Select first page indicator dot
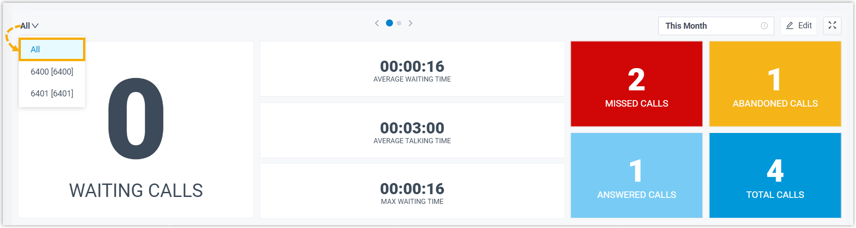This screenshot has height=228, width=856. (389, 23)
